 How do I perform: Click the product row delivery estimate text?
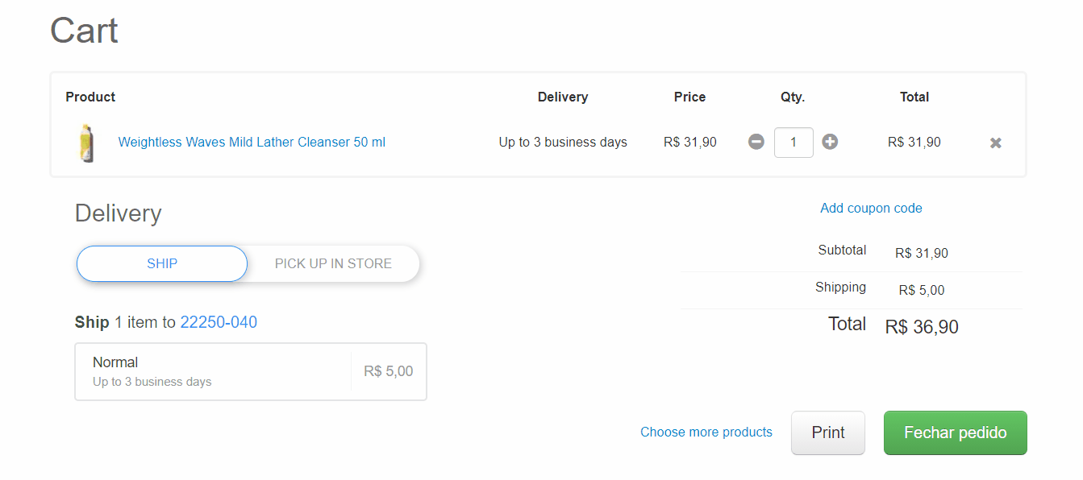coord(563,143)
